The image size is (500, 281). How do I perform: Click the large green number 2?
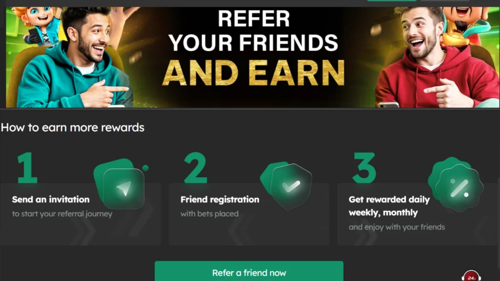click(195, 167)
